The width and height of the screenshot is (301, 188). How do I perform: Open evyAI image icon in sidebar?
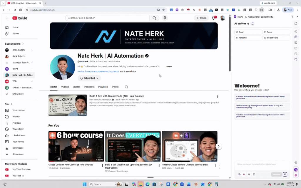pos(296,54)
